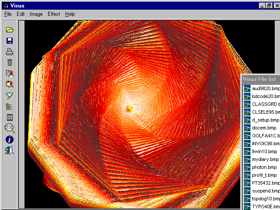Click the exit door icon
Image resolution: width=280 pixels, height=210 pixels.
(10, 150)
